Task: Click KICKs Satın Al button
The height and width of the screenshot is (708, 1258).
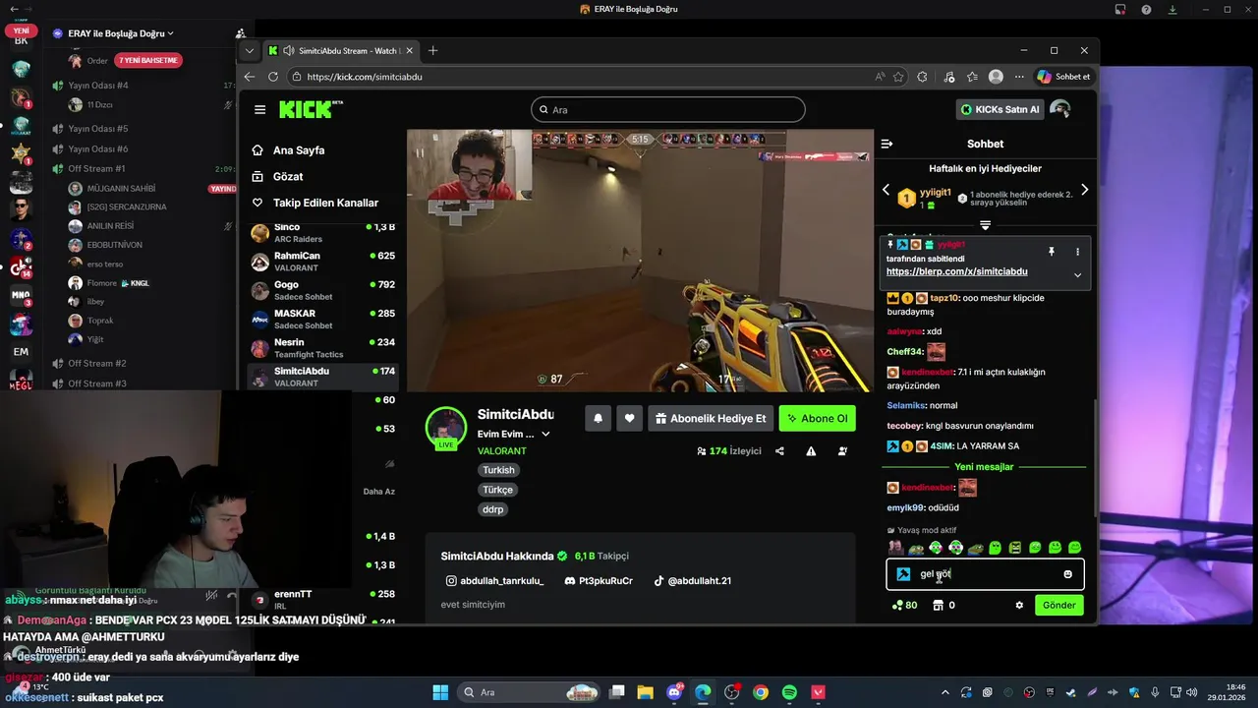Action: 1000,109
